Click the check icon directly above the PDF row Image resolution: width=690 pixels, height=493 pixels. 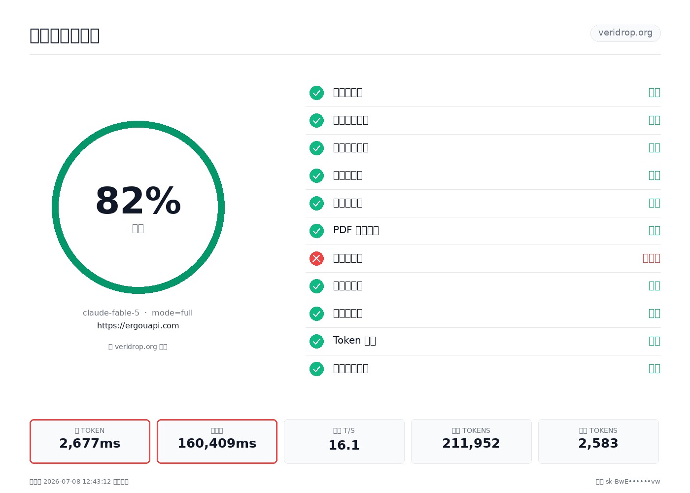pyautogui.click(x=316, y=203)
